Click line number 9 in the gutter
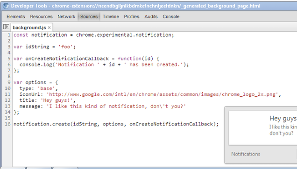Screen dimensions: 297x169 [x=9, y=82]
